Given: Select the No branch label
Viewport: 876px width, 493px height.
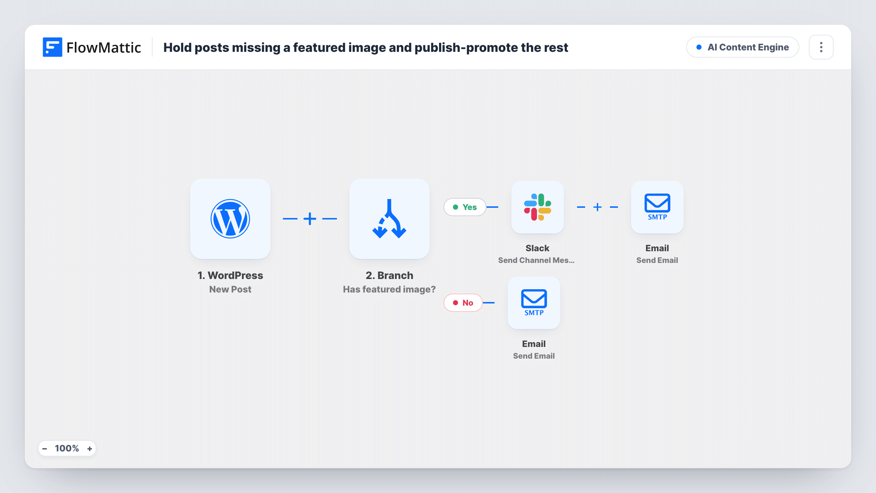Looking at the screenshot, I should tap(463, 303).
